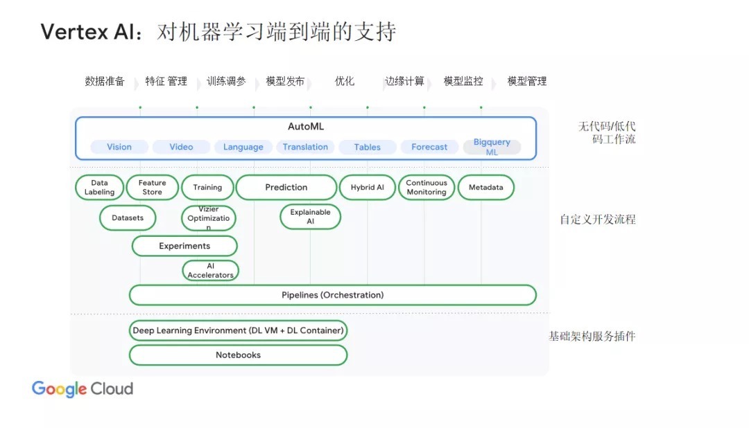This screenshot has width=749, height=428.
Task: Select the Hybrid AI box
Action: click(x=368, y=188)
